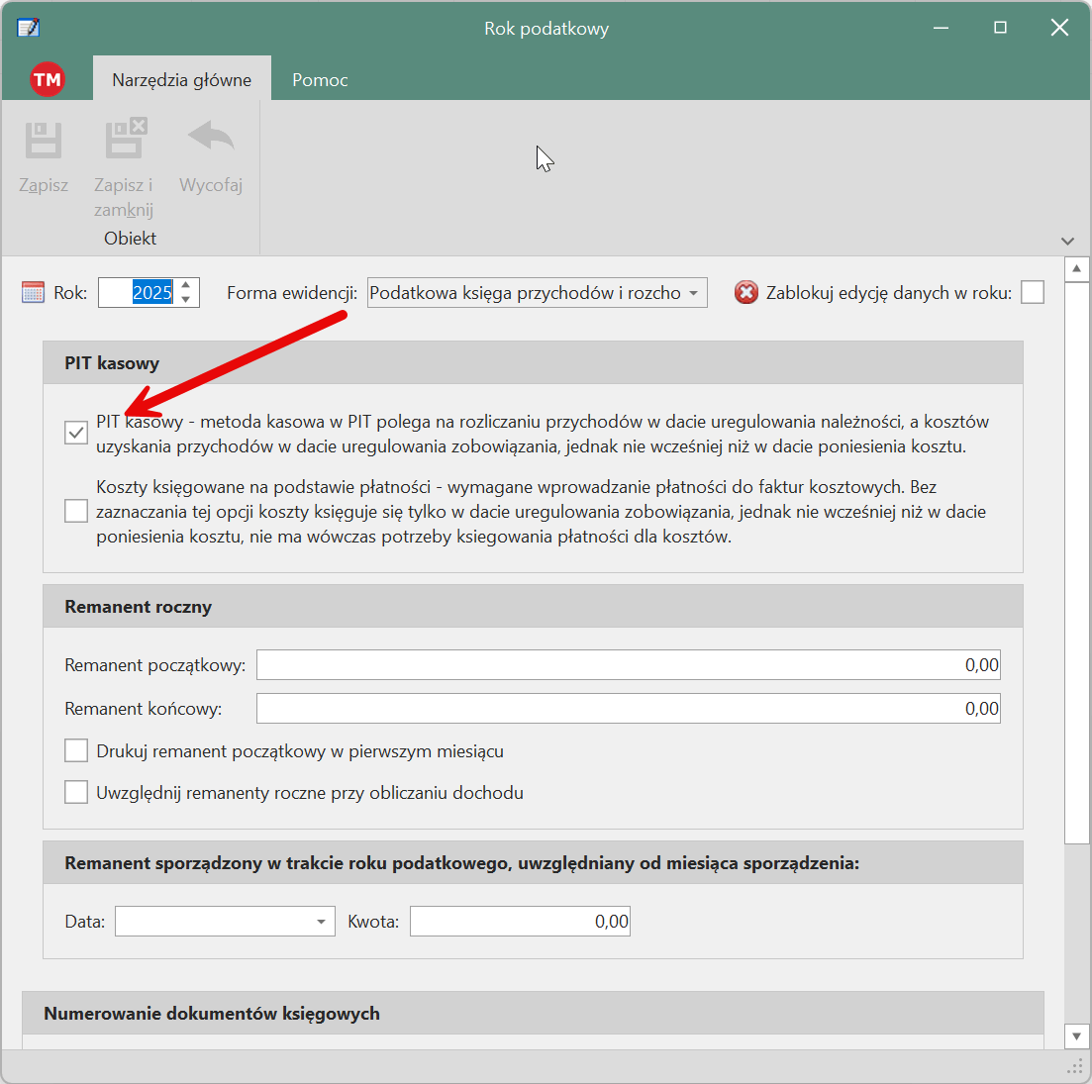1092x1084 pixels.
Task: Click the app notepad icon in title bar
Action: [29, 28]
